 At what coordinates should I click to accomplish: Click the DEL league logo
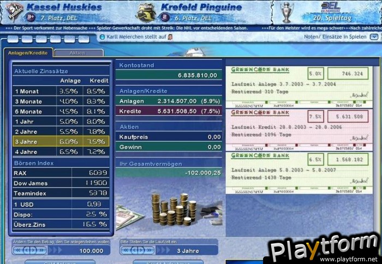pyautogui.click(x=330, y=7)
